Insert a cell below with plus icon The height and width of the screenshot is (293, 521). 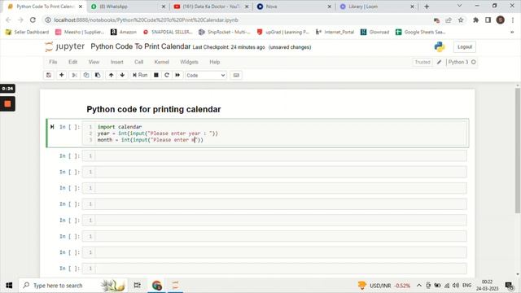[x=62, y=75]
